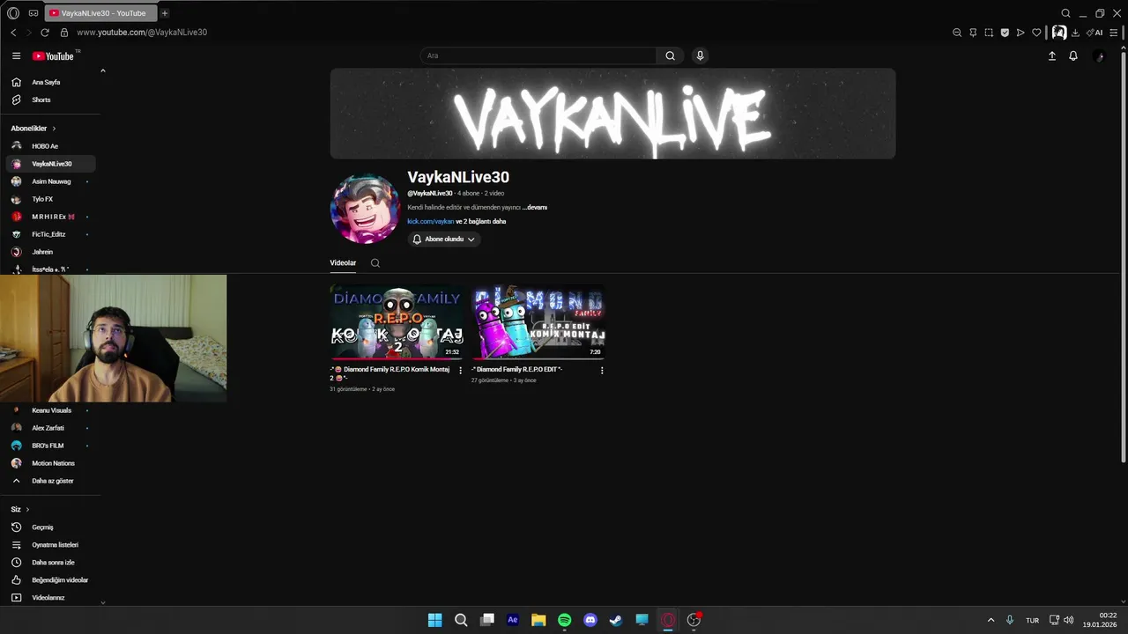Open Daha sonra izle
The width and height of the screenshot is (1128, 634).
point(51,563)
